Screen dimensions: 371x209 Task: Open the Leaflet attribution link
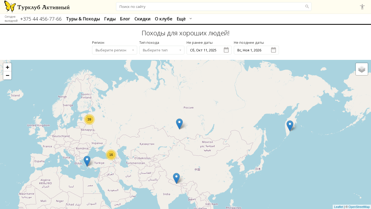338,207
